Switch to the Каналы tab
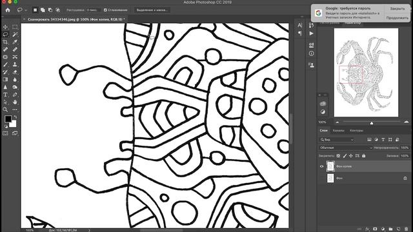 [338, 130]
